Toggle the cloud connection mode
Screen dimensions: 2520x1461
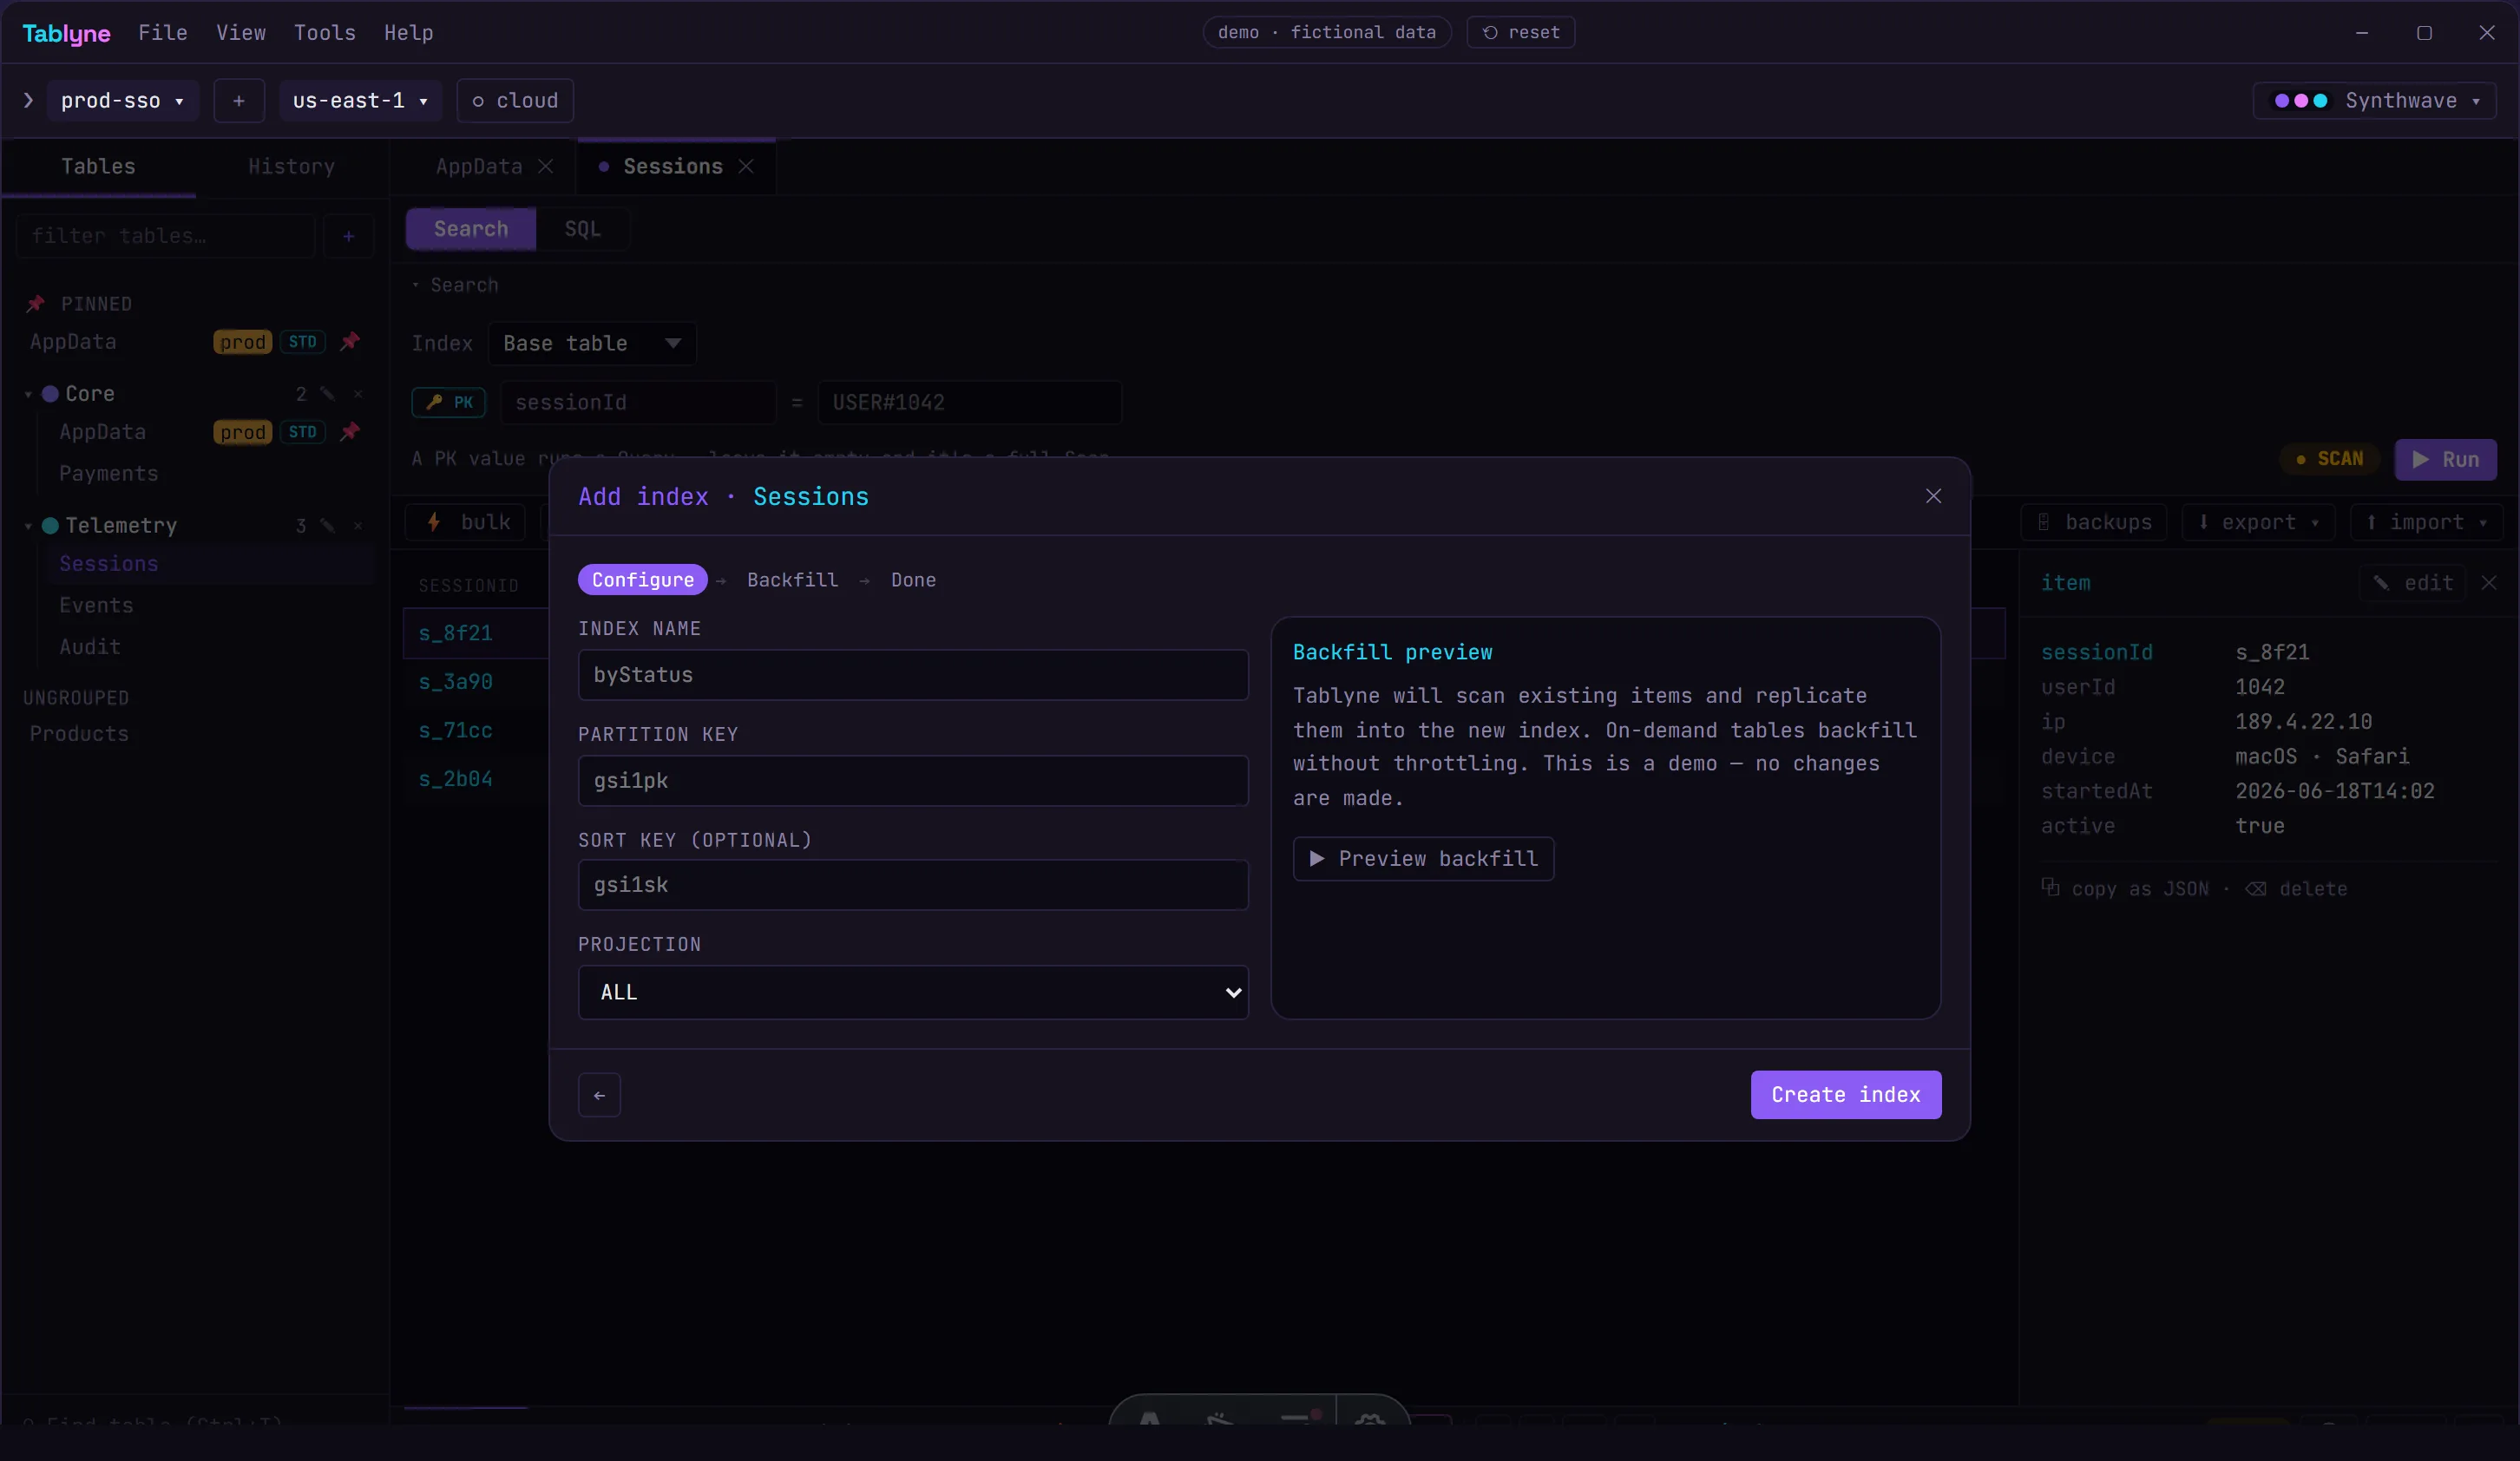[x=515, y=101]
